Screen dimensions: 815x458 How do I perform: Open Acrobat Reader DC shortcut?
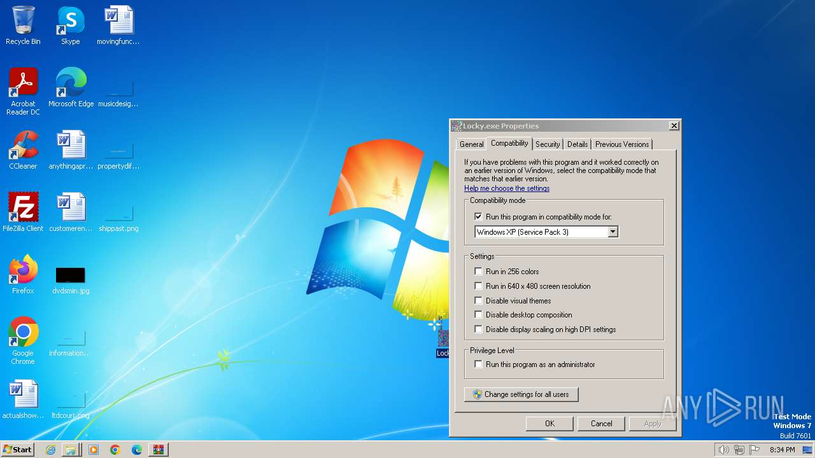23,92
